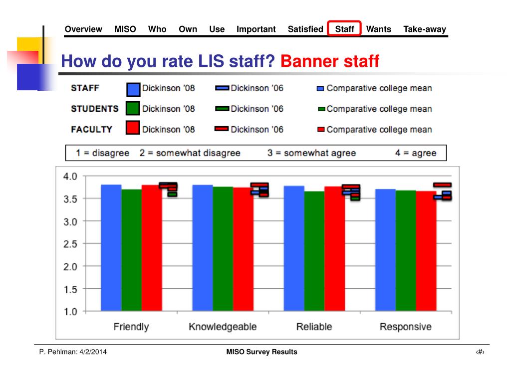Click the '3 = somewhat agree' scale label
Viewport: 511px width, 383px height.
click(312, 153)
